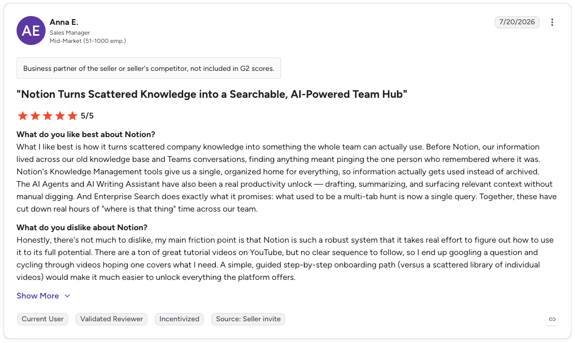Click the 5/5 rating text

click(x=87, y=116)
